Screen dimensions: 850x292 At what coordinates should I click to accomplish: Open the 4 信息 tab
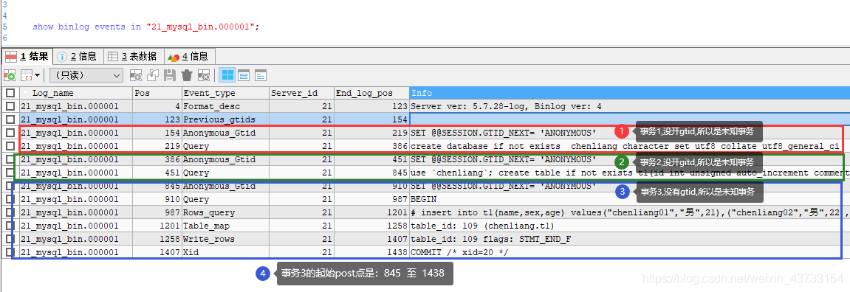(x=188, y=56)
